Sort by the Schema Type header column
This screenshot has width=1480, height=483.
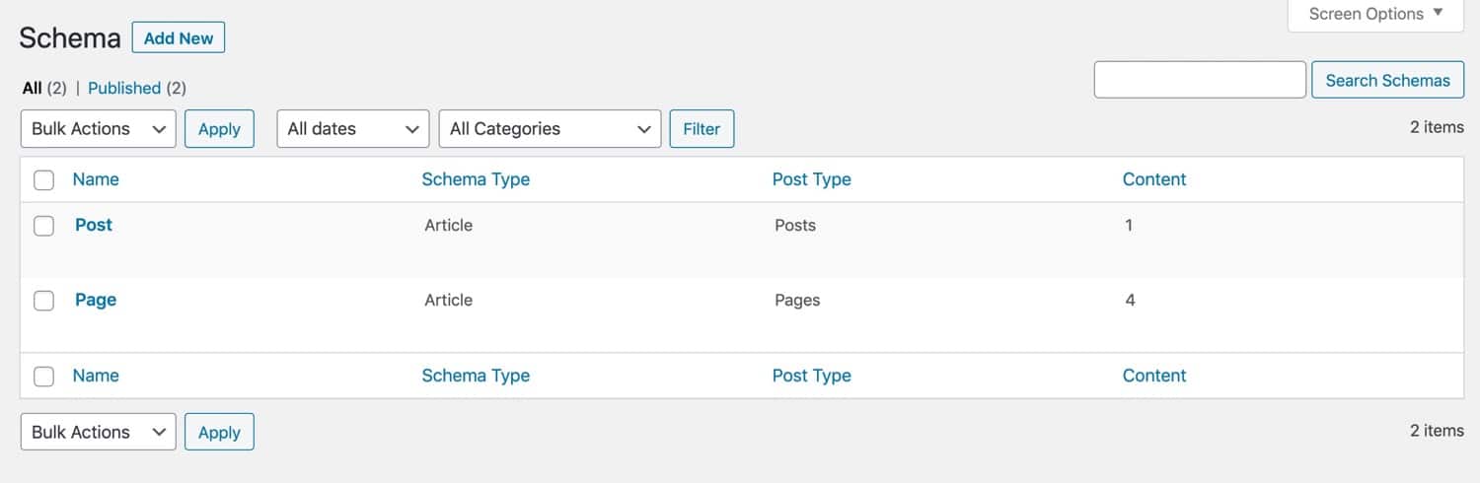(476, 179)
